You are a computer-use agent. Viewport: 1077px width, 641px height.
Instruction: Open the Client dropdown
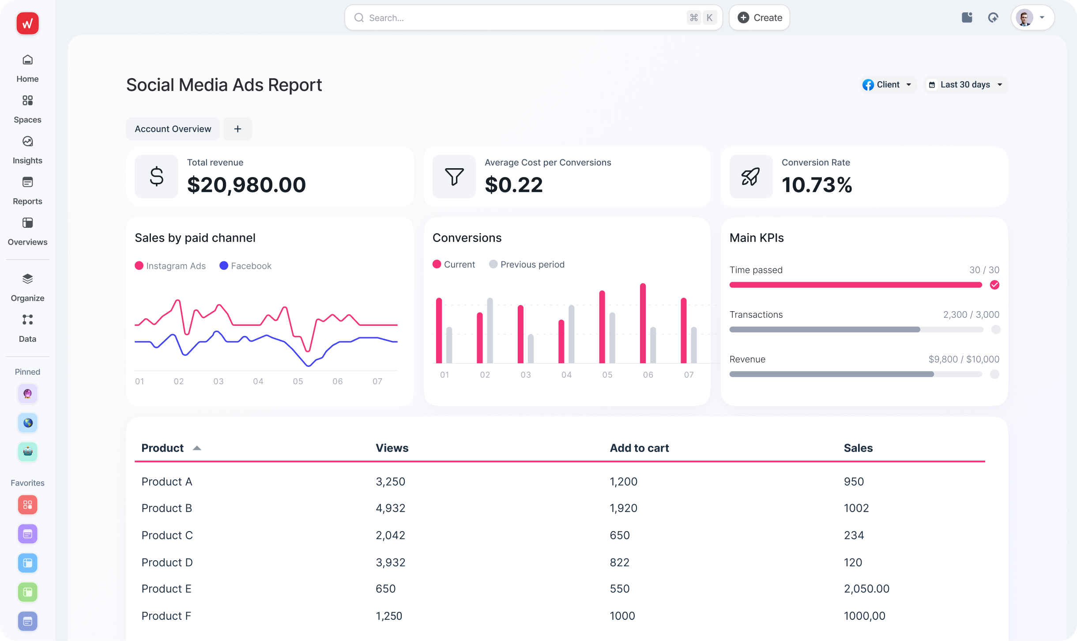pos(888,84)
